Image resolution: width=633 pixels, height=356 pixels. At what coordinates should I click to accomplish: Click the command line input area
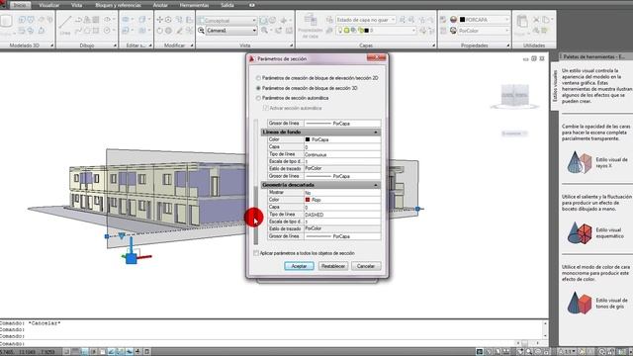point(258,344)
